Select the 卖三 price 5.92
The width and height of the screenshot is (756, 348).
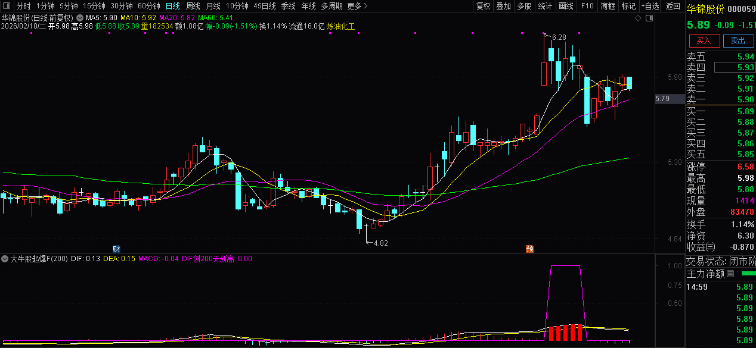click(x=745, y=78)
